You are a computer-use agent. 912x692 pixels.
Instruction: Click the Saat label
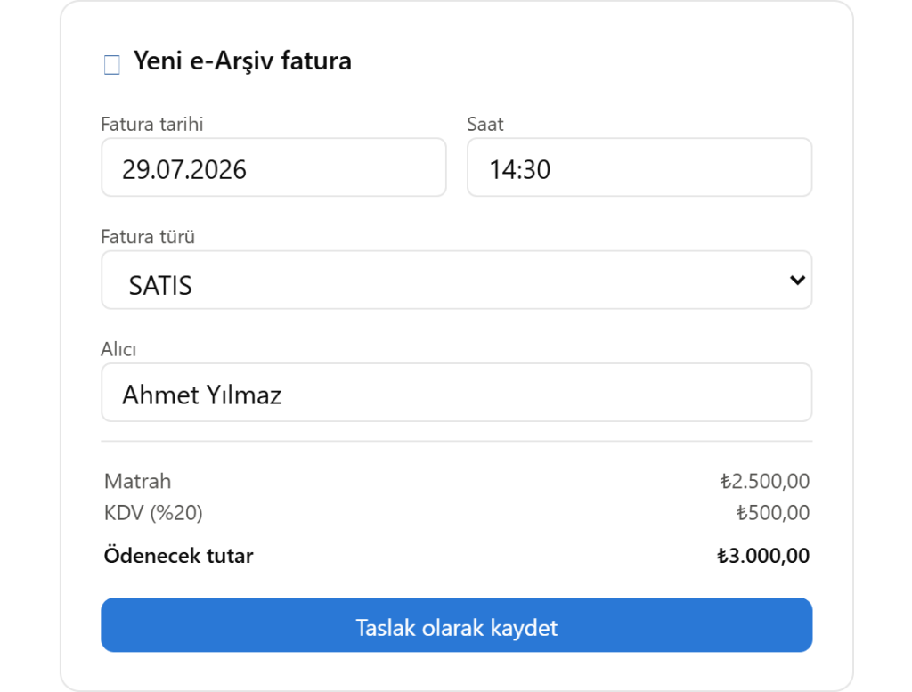485,124
